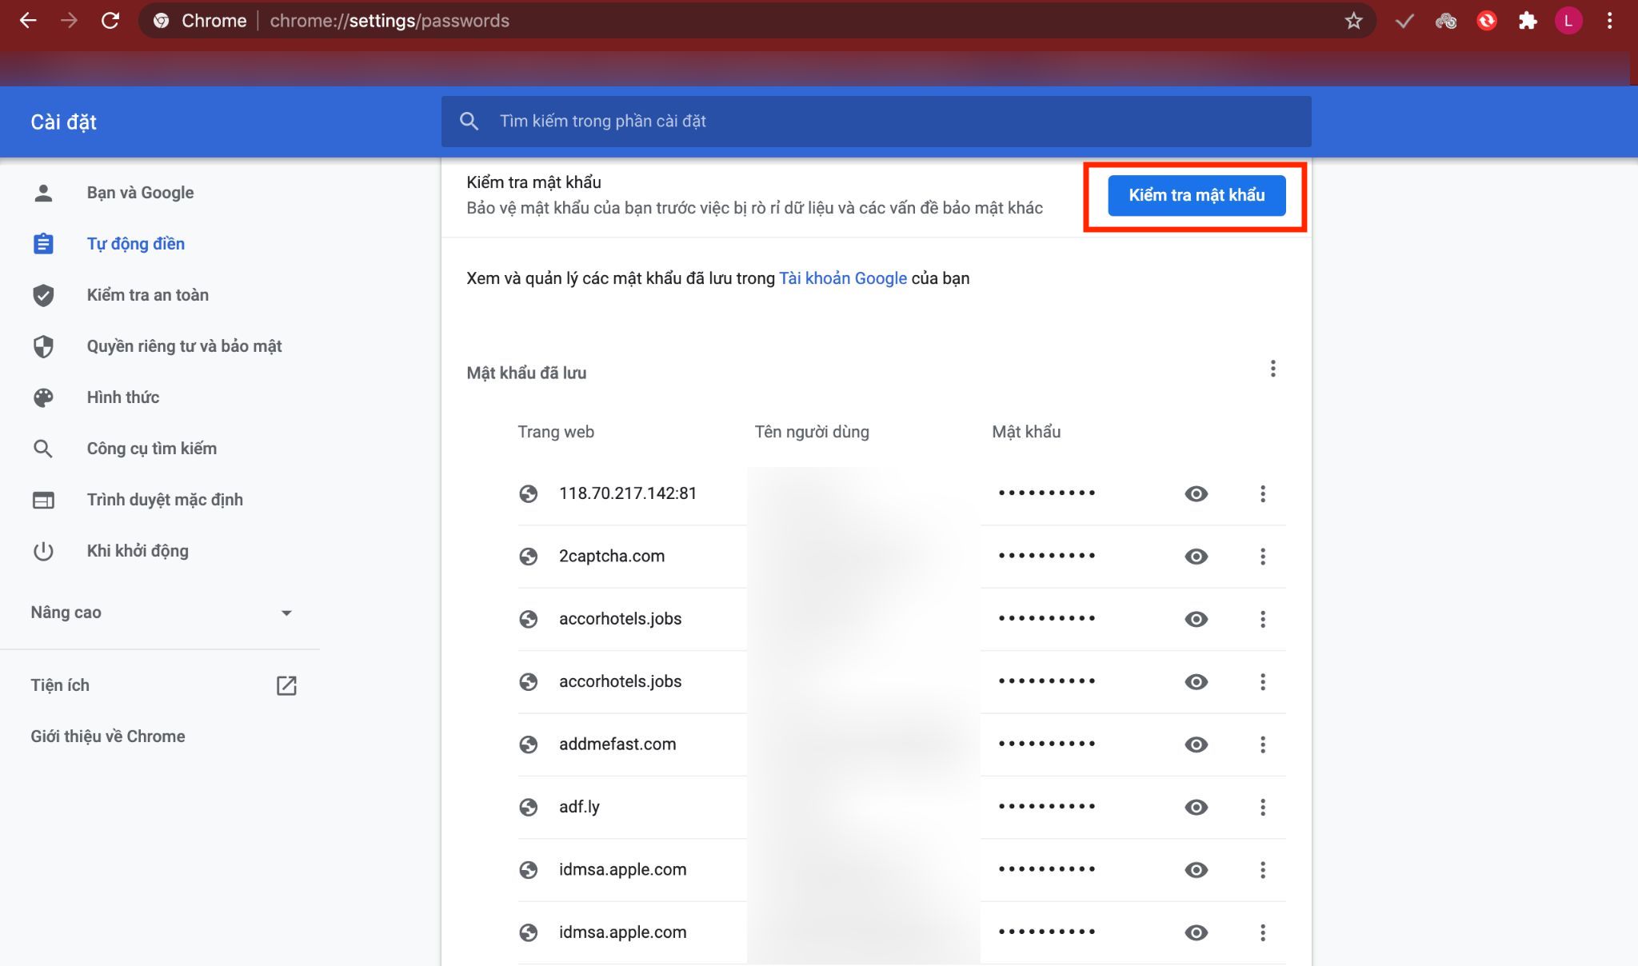Reveal the password for 2captcha.com
1638x966 pixels.
point(1196,555)
